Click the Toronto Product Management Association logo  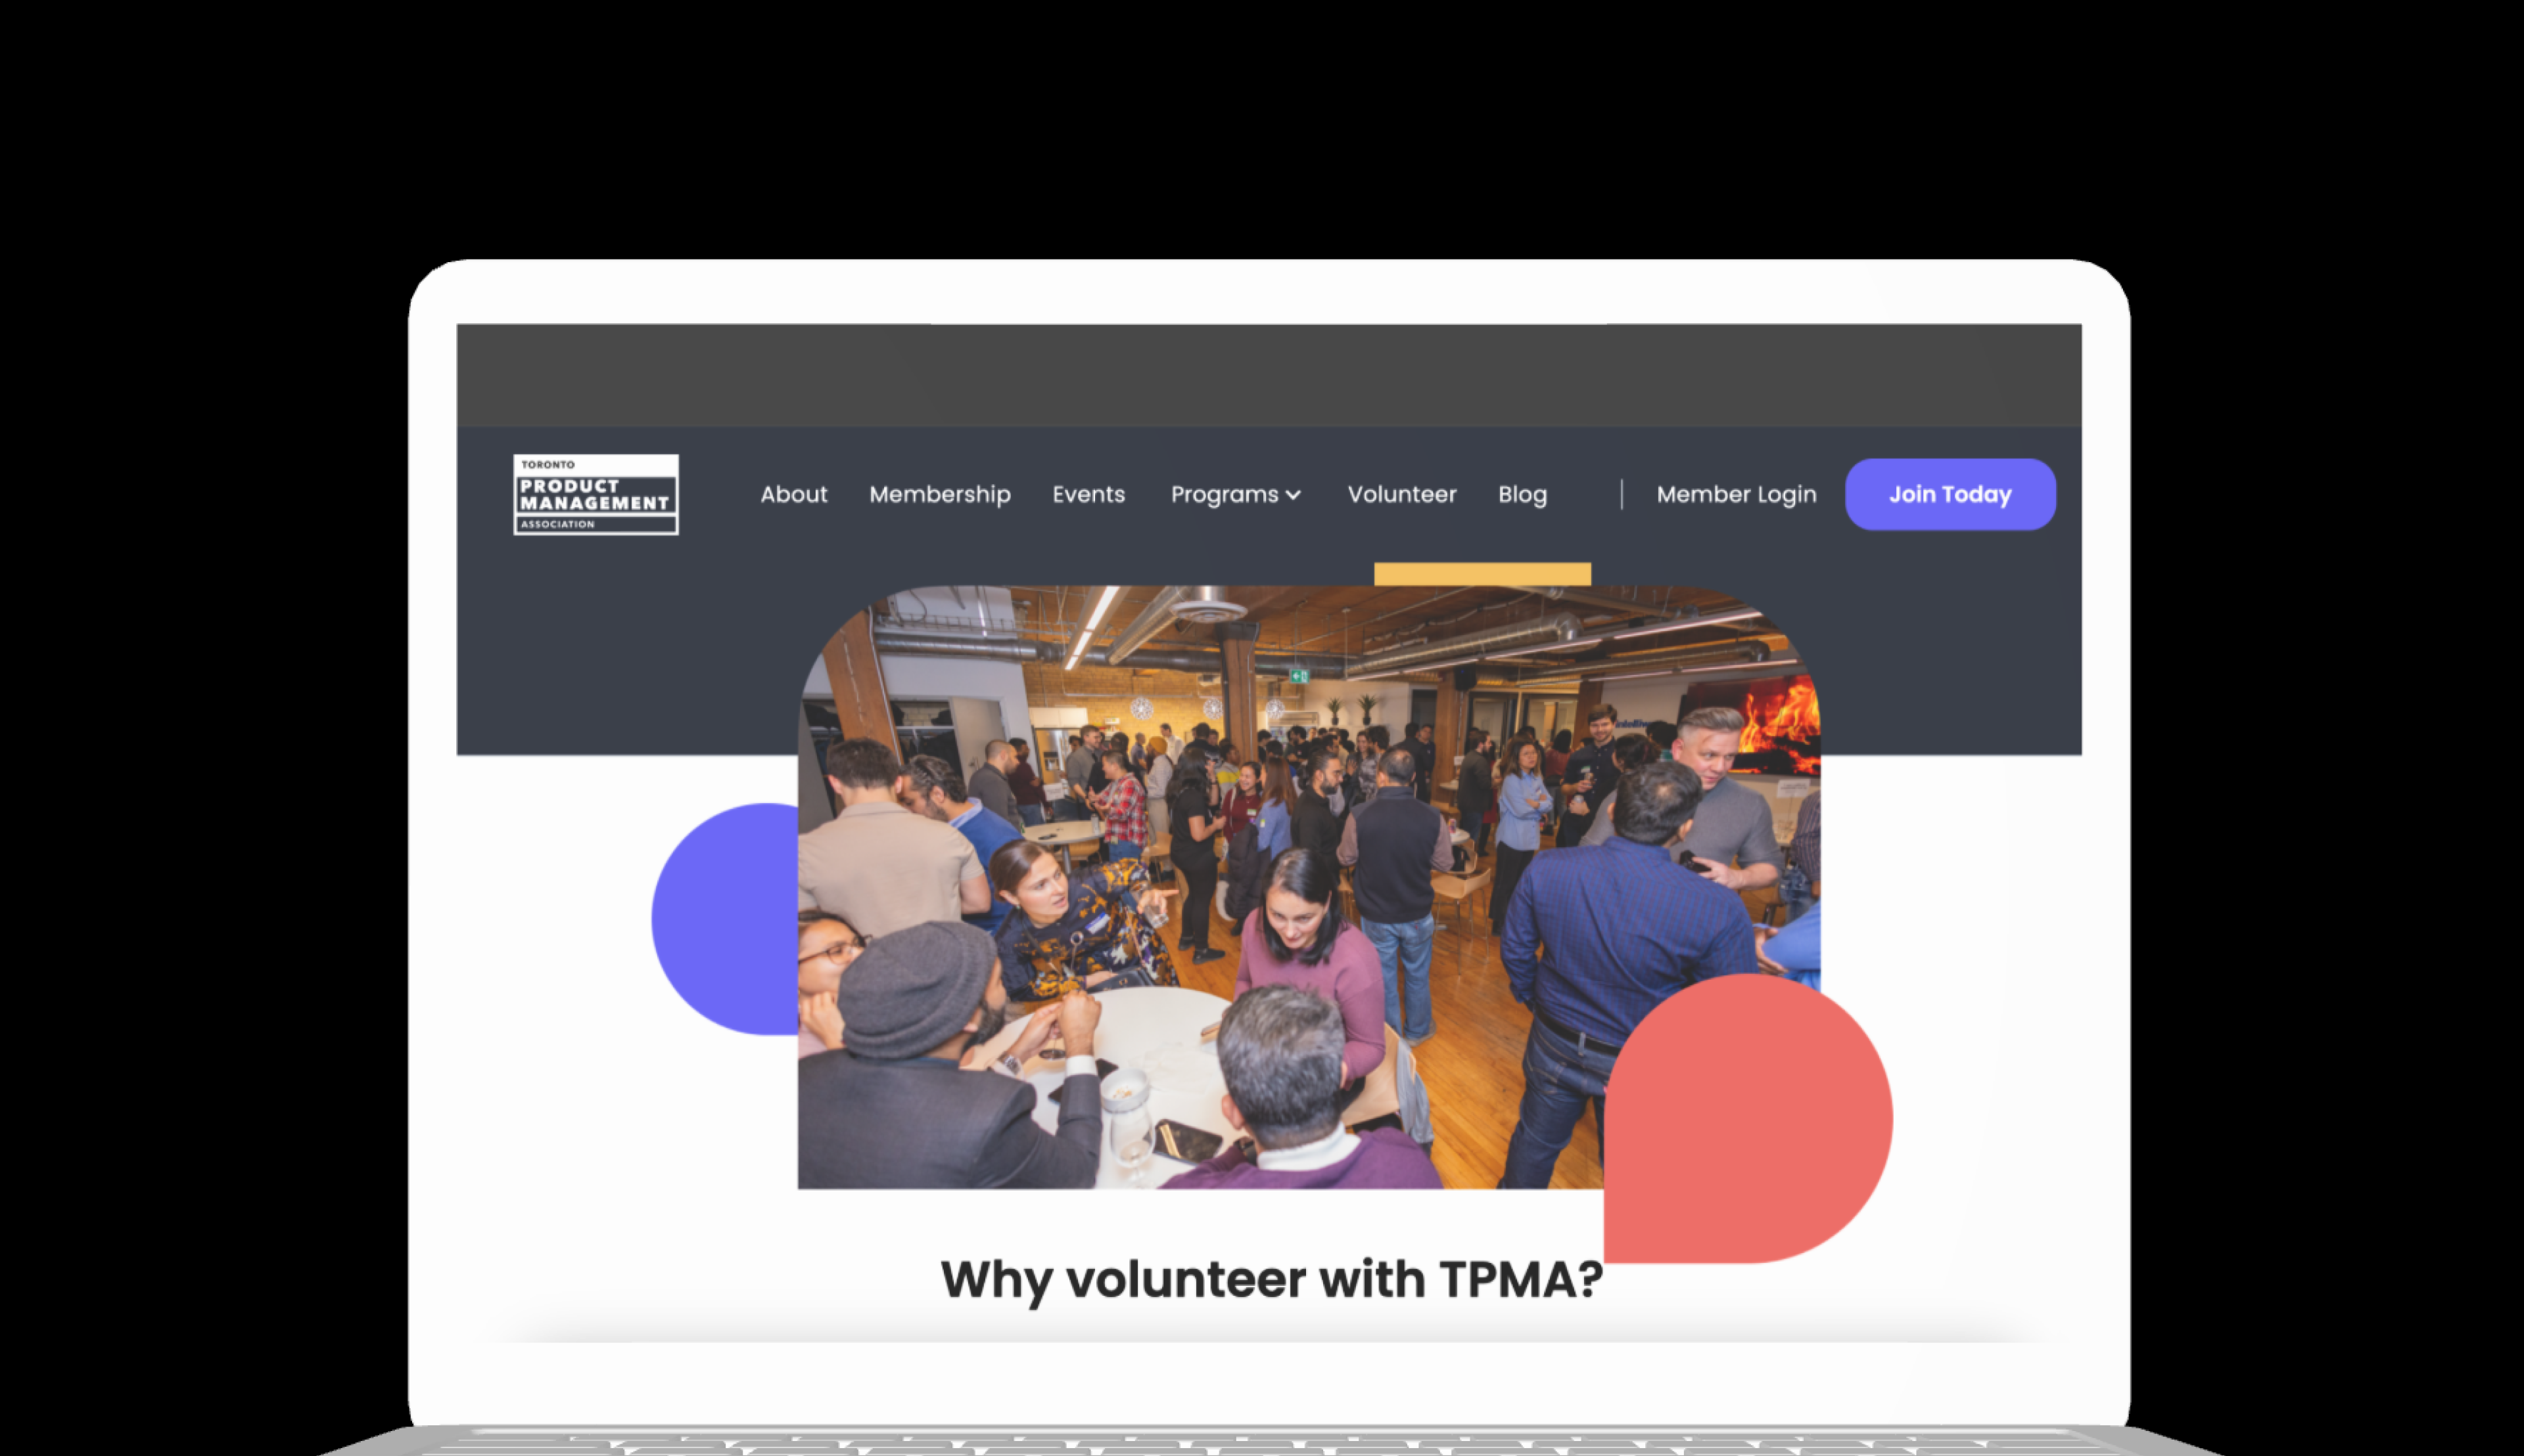[596, 494]
